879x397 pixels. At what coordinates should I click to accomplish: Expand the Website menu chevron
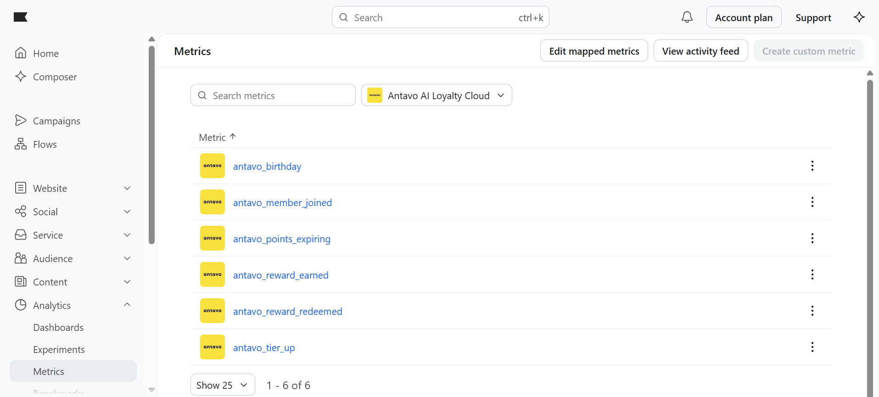tap(128, 188)
